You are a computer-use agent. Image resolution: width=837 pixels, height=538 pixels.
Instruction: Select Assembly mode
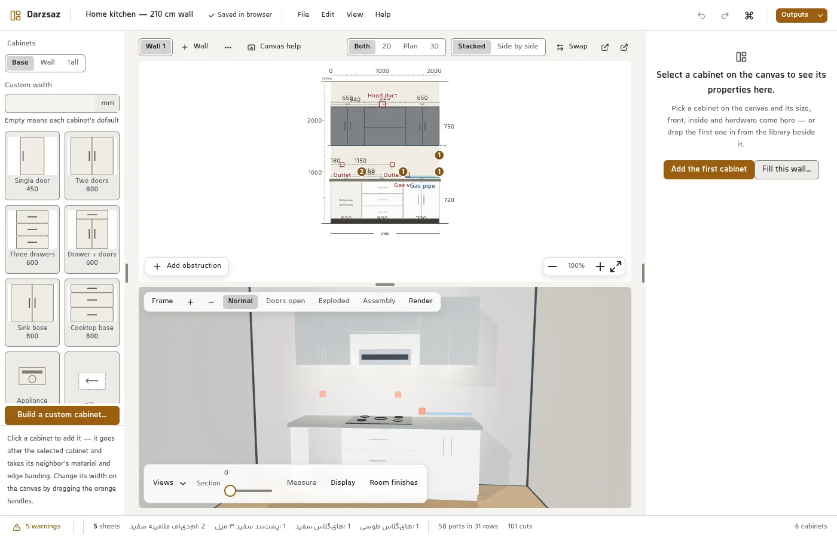click(x=379, y=301)
